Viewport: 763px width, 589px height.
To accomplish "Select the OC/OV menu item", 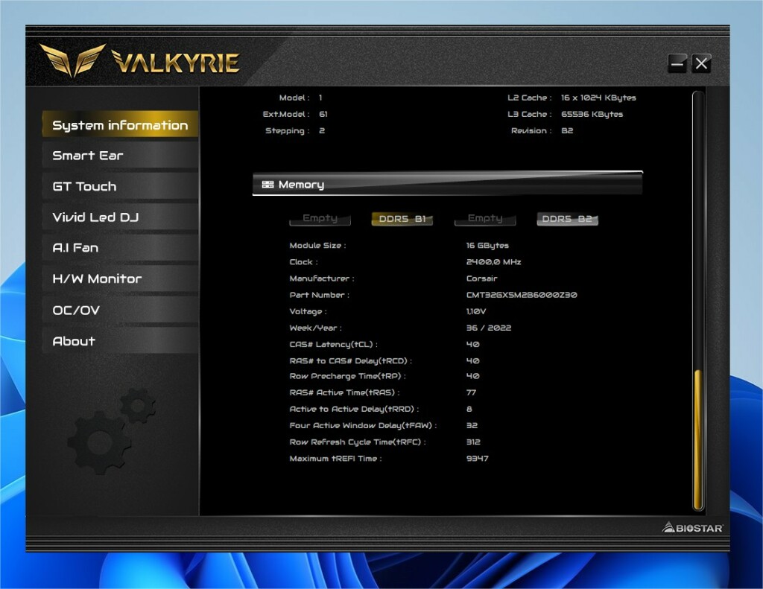I will pos(120,310).
